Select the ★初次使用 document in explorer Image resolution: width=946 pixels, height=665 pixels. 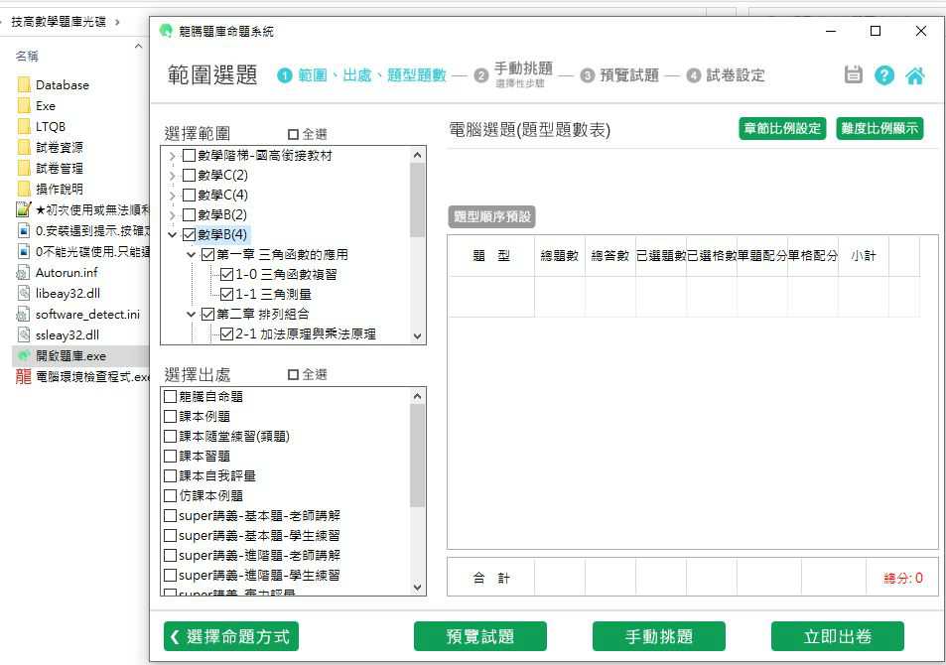click(82, 210)
